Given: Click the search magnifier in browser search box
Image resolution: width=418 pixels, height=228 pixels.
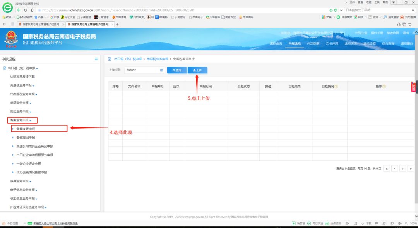Looking at the screenshot, I should pos(413,10).
